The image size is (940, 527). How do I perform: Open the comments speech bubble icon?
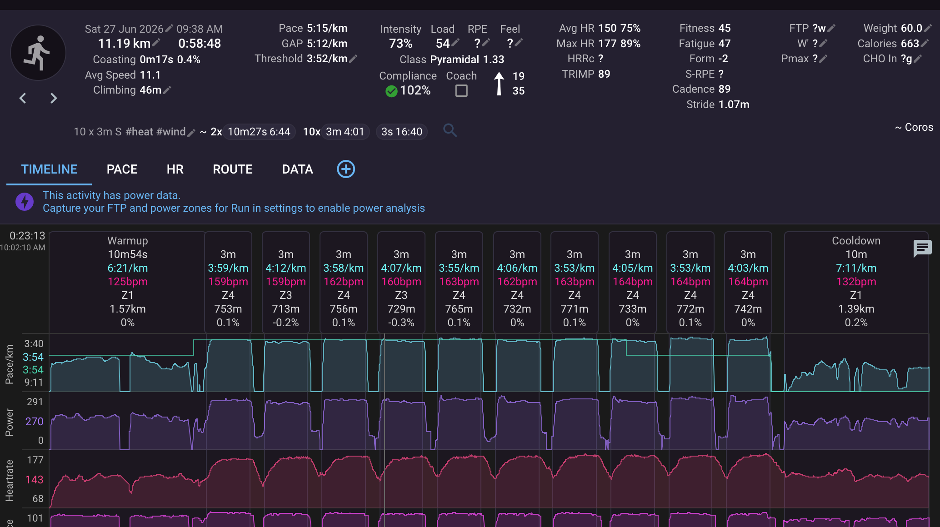[922, 249]
